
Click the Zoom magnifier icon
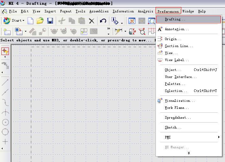[152, 21]
